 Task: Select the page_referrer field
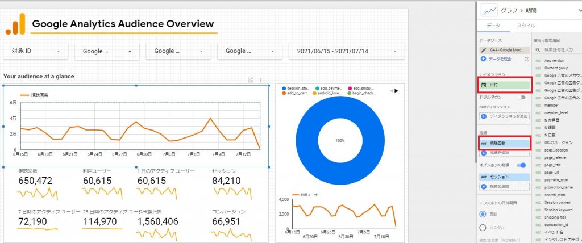556,158
